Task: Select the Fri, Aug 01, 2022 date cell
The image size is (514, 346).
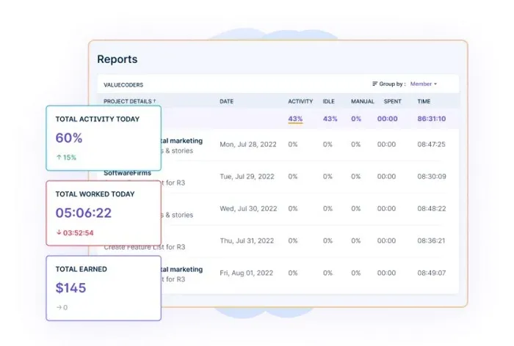Action: tap(246, 273)
